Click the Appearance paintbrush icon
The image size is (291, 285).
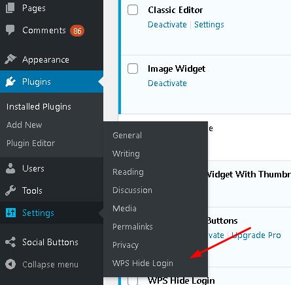click(10, 59)
